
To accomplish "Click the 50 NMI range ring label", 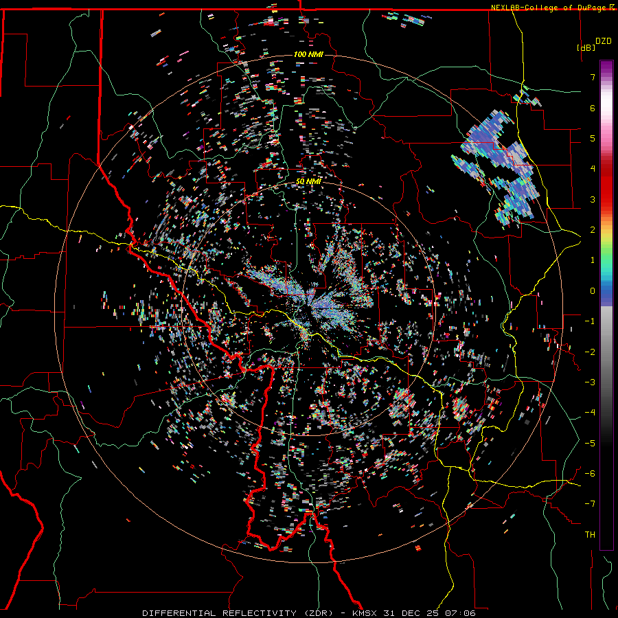I will click(x=308, y=182).
